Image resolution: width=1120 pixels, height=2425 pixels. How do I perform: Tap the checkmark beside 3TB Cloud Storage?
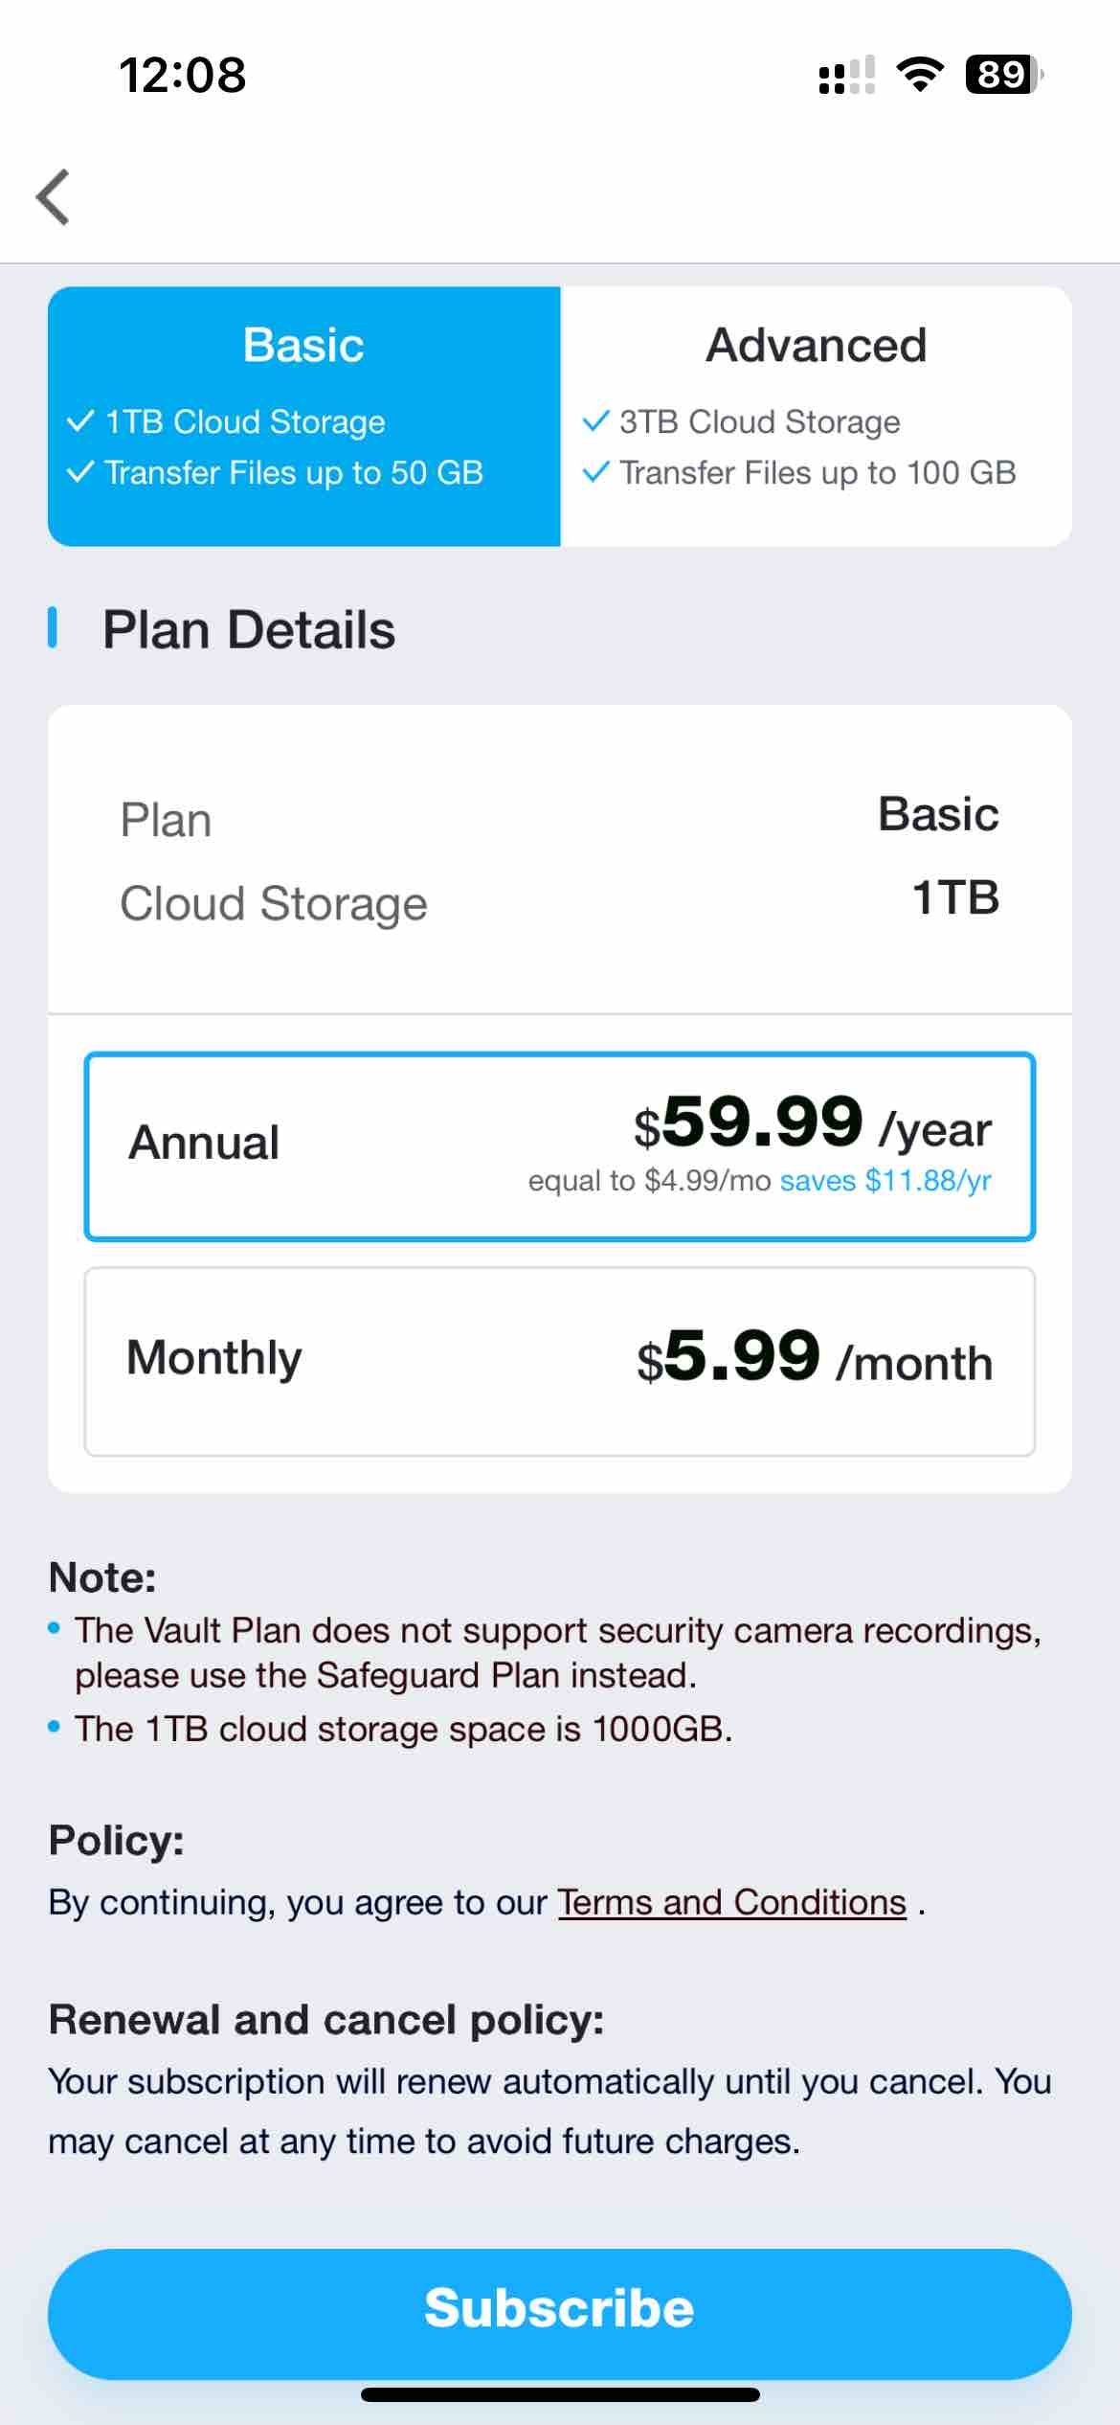click(x=595, y=421)
